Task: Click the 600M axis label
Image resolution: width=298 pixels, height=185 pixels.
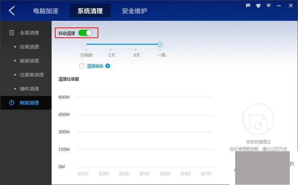Action: pyautogui.click(x=64, y=97)
